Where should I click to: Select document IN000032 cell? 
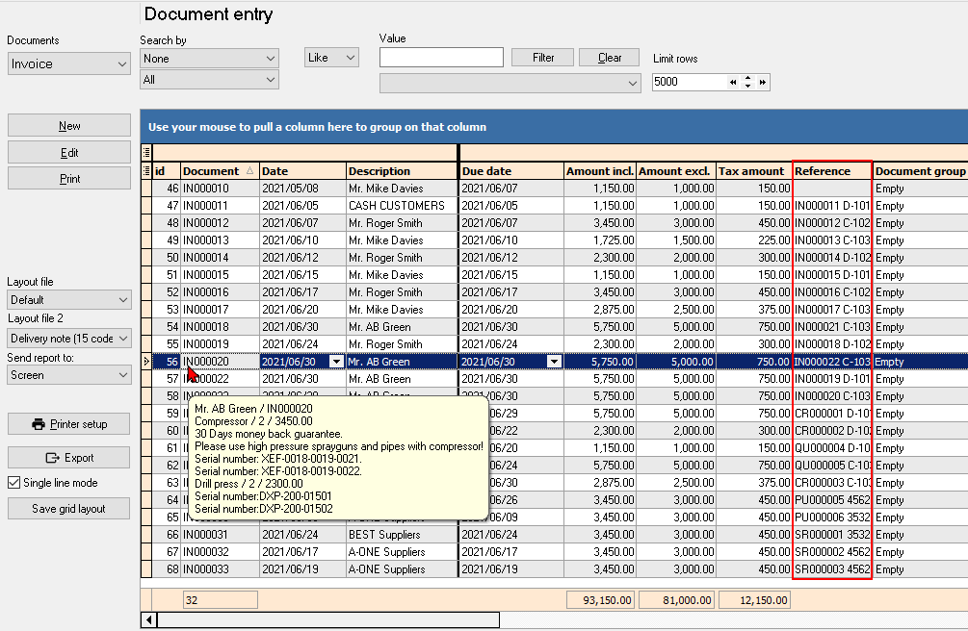220,552
